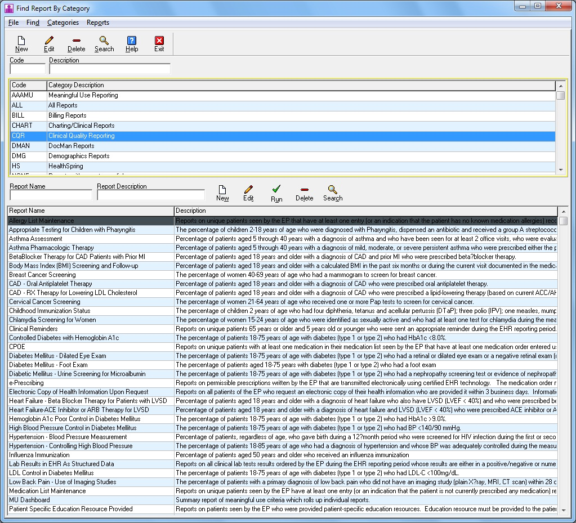Click the Edit category pencil icon in top toolbar
The width and height of the screenshot is (576, 523).
click(x=49, y=44)
